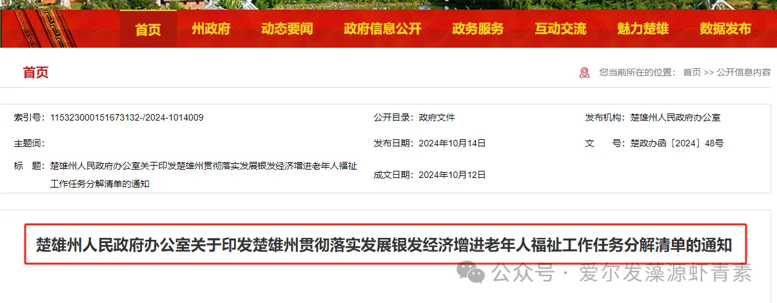Select 政府信息公开 in navigation bar
Viewport: 777px width, 303px height.
[x=382, y=29]
